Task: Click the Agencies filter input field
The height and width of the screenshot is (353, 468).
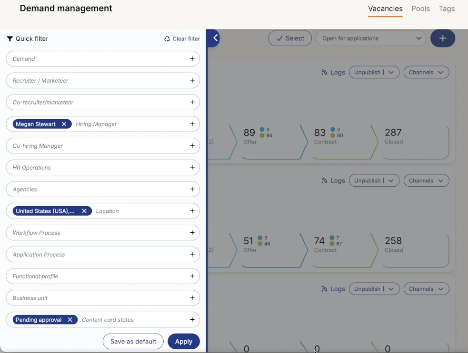Action: (103, 189)
